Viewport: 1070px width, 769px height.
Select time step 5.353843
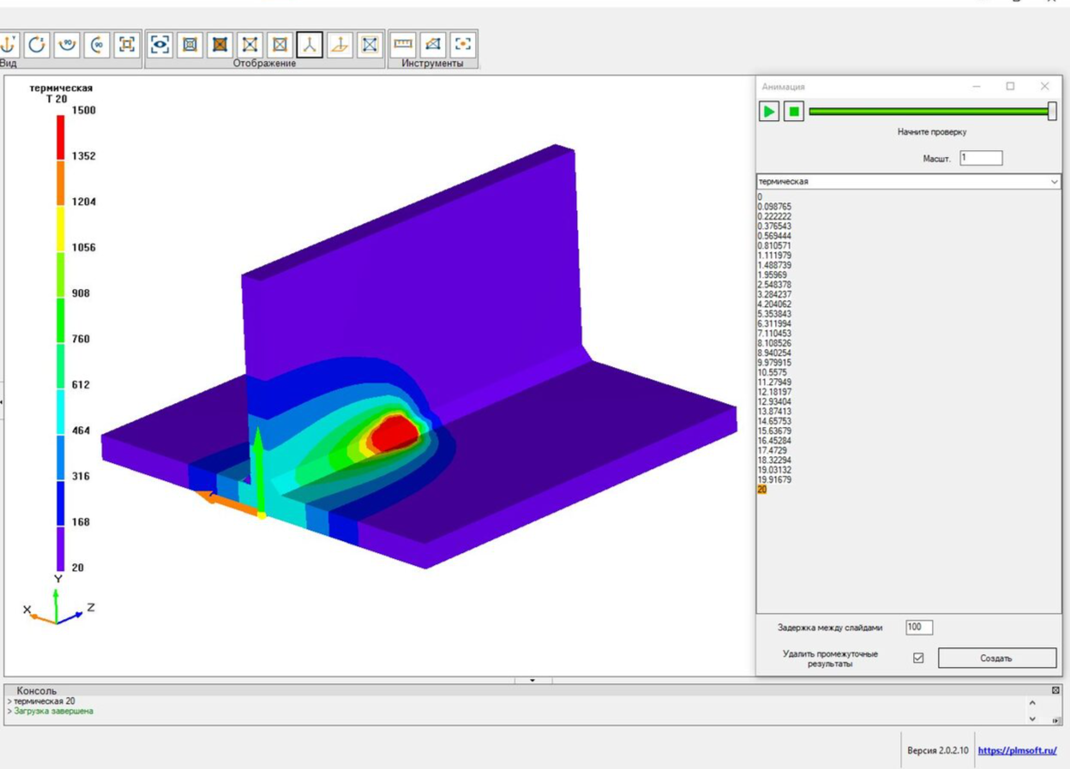click(x=774, y=314)
